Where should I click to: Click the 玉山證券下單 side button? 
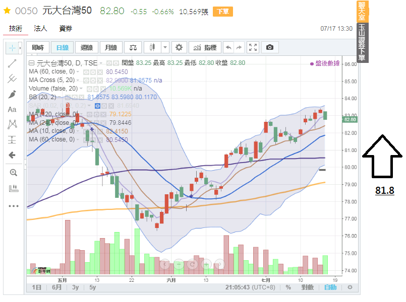click(362, 42)
